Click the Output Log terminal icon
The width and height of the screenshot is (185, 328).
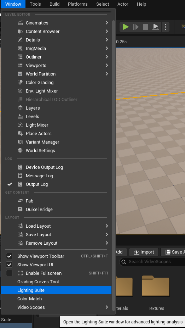click(x=20, y=184)
